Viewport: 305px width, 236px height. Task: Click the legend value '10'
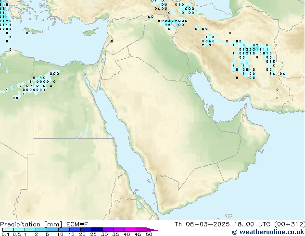pos(60,234)
